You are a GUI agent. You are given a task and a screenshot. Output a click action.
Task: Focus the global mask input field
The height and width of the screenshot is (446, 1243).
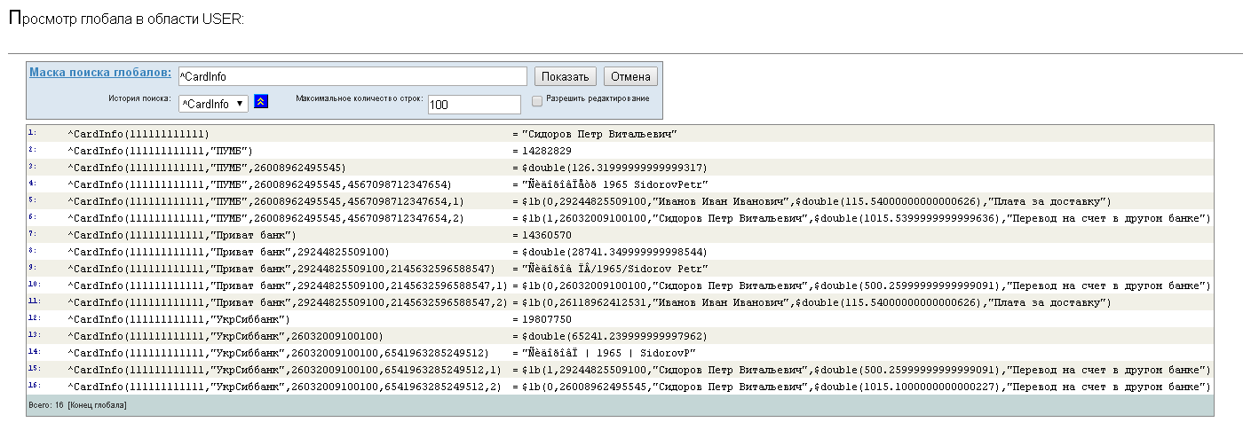click(353, 76)
